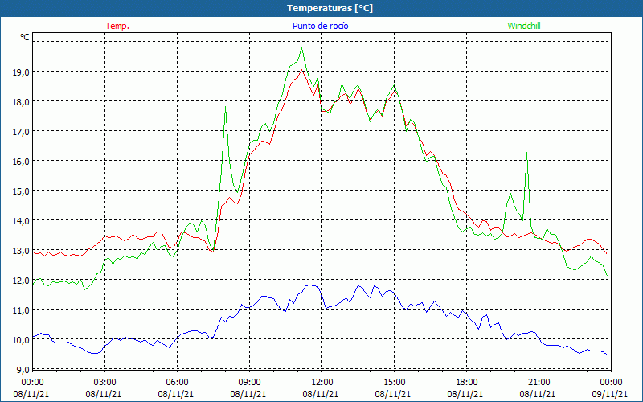
Task: Select the blue 'Punto de rocío' legend label
Action: tap(320, 26)
